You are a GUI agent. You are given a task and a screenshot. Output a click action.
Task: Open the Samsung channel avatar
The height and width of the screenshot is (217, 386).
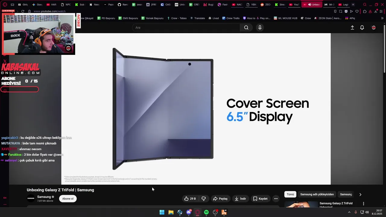tap(31, 198)
